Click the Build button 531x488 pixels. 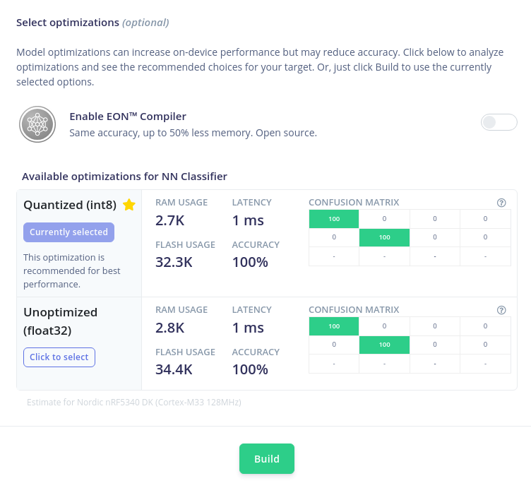point(267,458)
